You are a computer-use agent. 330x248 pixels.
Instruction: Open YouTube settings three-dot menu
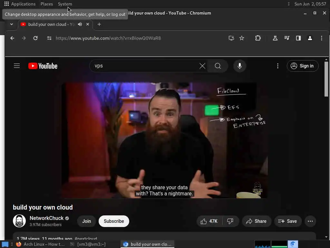tap(277, 66)
